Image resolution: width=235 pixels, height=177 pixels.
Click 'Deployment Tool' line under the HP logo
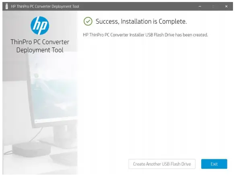point(40,50)
